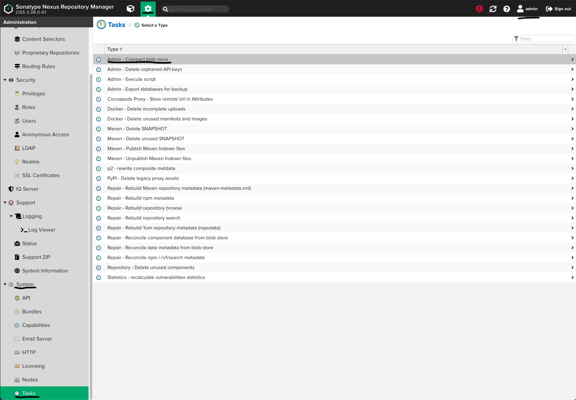Select Cocoapods Proxy - Store remote Url row

click(334, 99)
